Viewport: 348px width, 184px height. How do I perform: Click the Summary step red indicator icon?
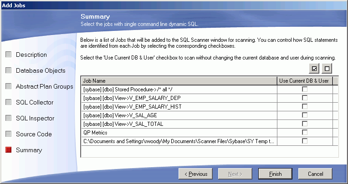point(9,150)
